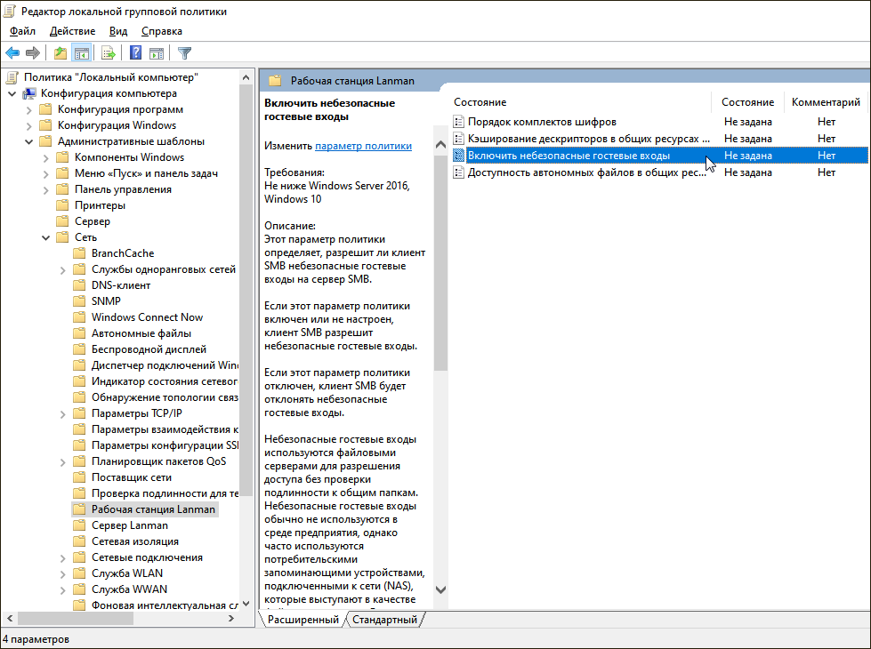Toggle show/hide console tree icon
871x649 pixels.
pyautogui.click(x=81, y=52)
